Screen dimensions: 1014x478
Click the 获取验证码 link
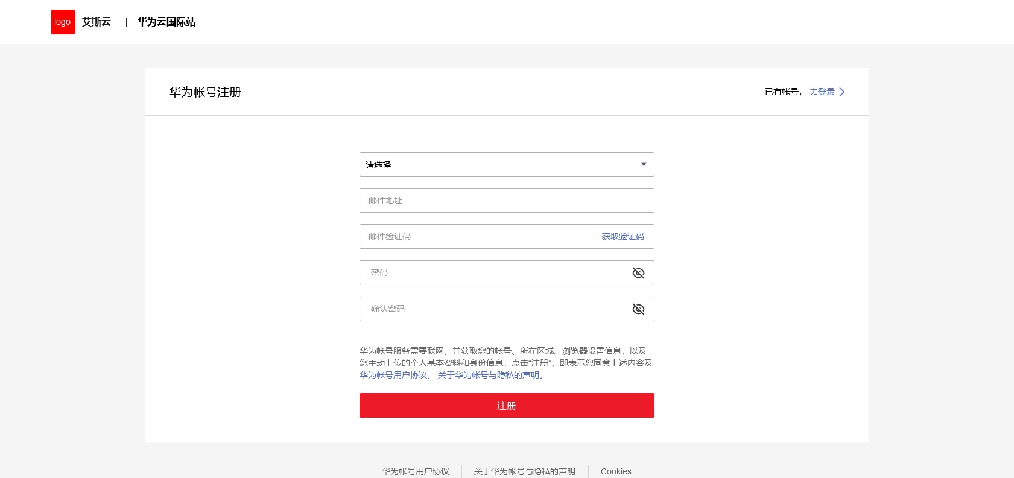click(x=623, y=236)
